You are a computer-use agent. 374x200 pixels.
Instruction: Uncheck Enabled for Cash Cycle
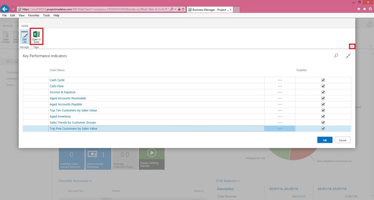pos(323,80)
